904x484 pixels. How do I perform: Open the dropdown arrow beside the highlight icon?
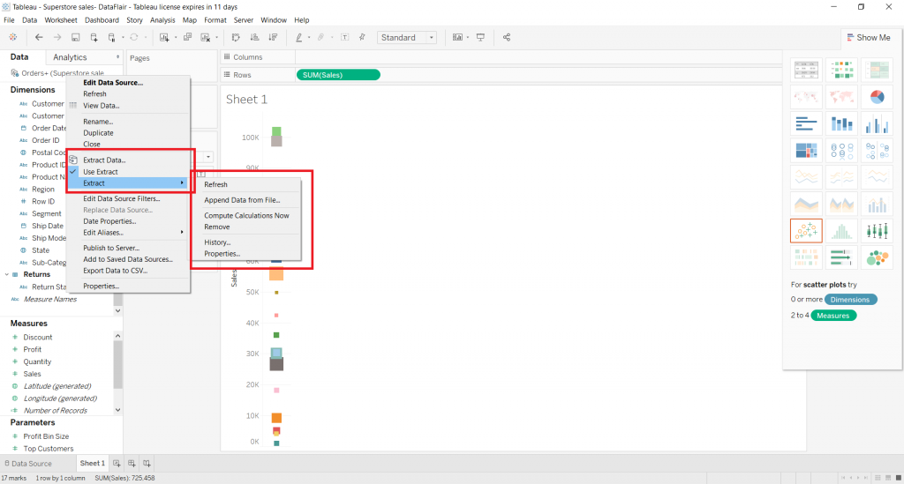click(x=309, y=37)
